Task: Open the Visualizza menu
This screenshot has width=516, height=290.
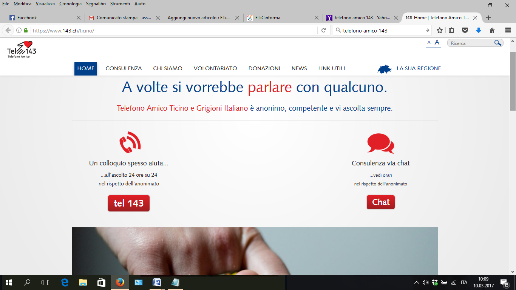Action: click(45, 4)
